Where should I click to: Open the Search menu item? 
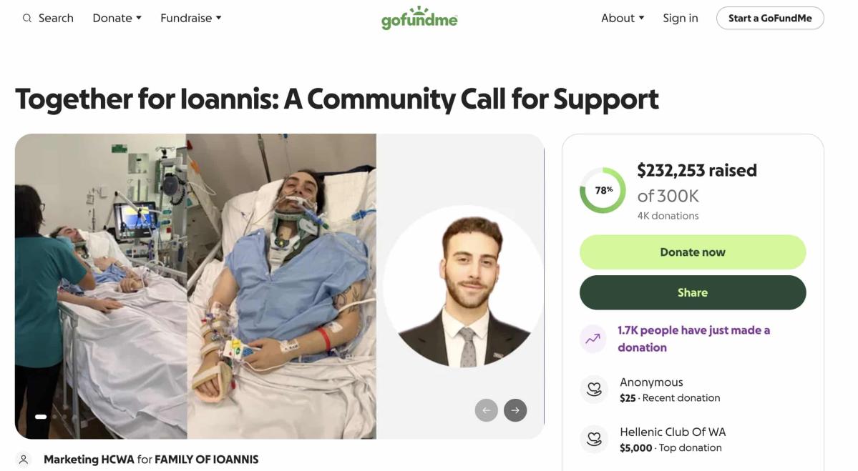click(x=56, y=19)
